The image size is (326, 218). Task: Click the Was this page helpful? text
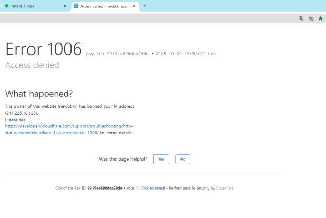pos(123,159)
